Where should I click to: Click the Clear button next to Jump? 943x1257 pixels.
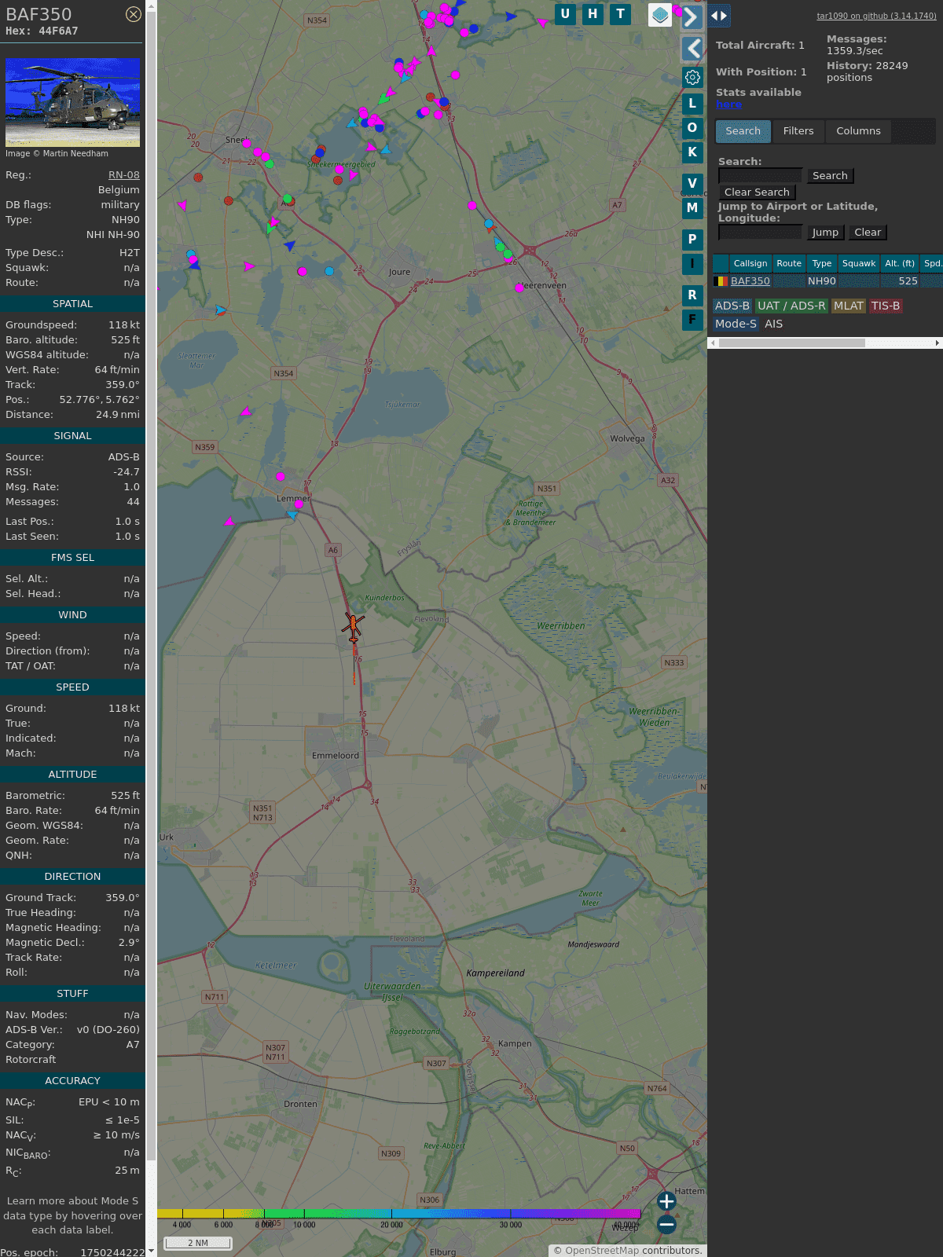tap(868, 233)
